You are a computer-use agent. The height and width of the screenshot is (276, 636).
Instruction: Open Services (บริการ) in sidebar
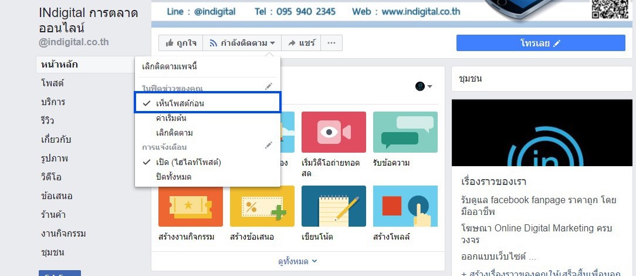pos(53,102)
